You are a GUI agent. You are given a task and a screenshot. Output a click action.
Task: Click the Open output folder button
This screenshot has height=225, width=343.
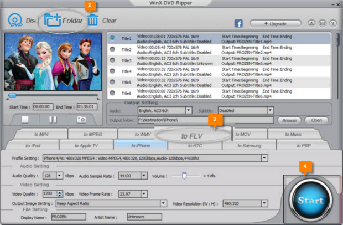(316, 120)
